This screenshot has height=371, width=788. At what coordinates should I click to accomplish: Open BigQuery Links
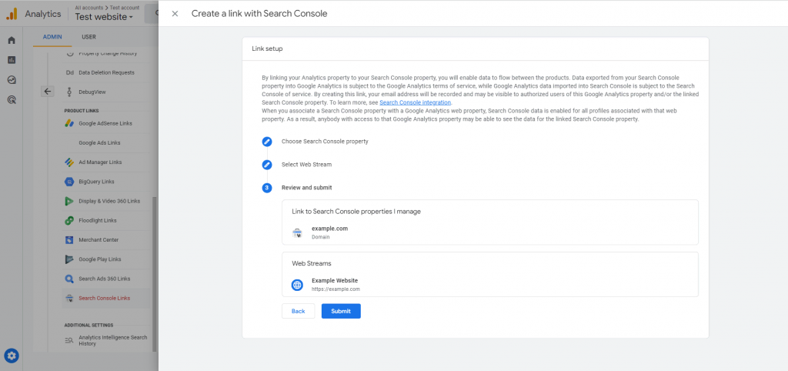96,182
